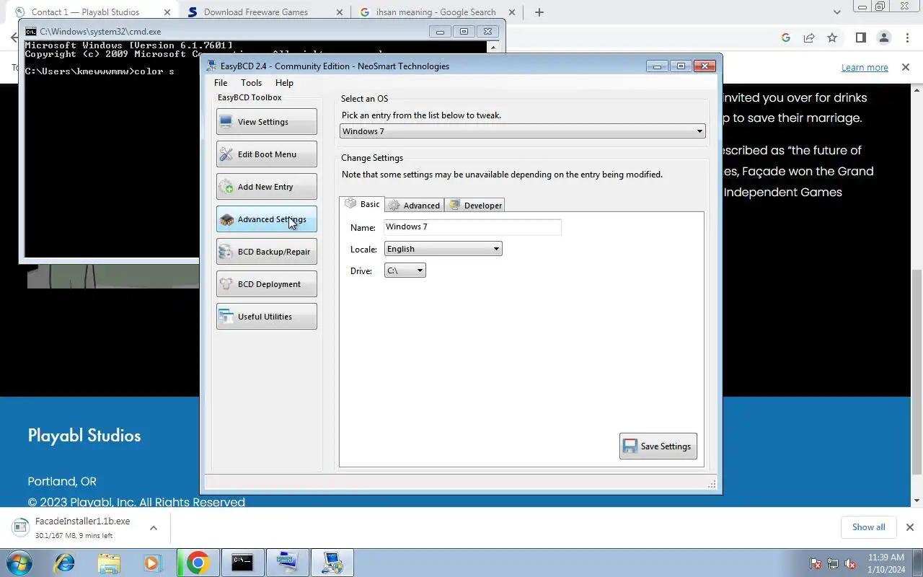923x577 pixels.
Task: Open a new Chrome tab
Action: pos(539,12)
